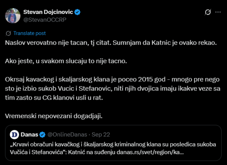This screenshot has width=227, height=165.
Task: Click the @OnlineDanas handle
Action: pos(67,135)
